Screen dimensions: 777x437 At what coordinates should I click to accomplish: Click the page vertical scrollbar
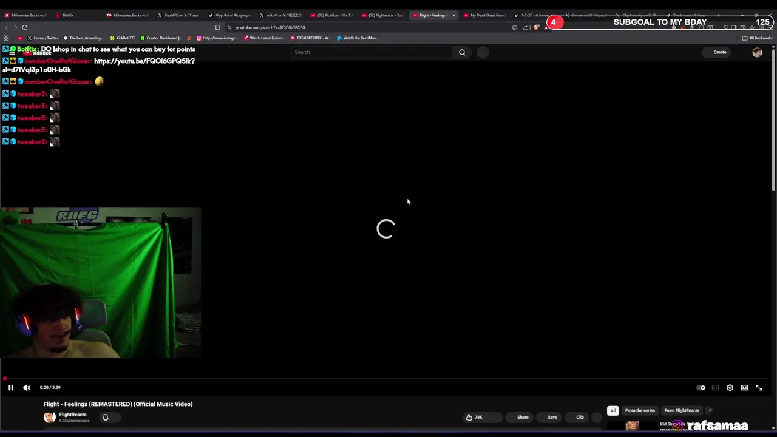(x=773, y=121)
